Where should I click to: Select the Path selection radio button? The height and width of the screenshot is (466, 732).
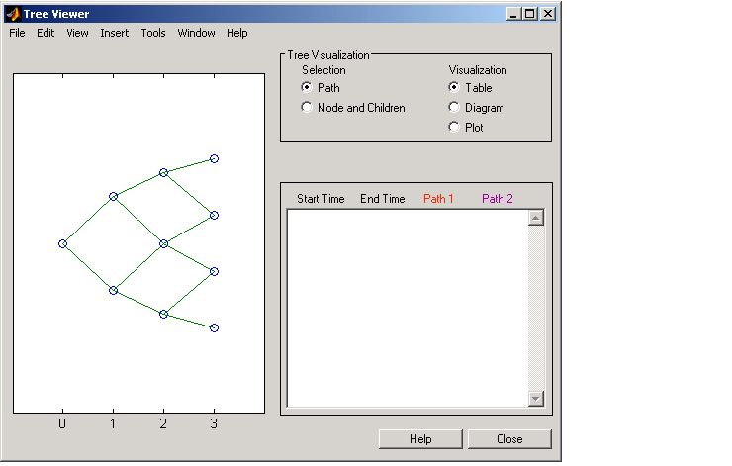(307, 87)
